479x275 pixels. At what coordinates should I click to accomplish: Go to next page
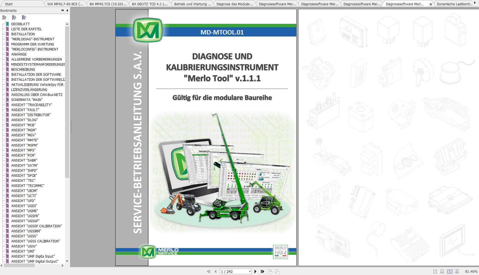255,271
